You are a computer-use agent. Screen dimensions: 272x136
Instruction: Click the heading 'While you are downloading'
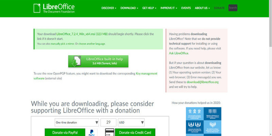point(92,107)
